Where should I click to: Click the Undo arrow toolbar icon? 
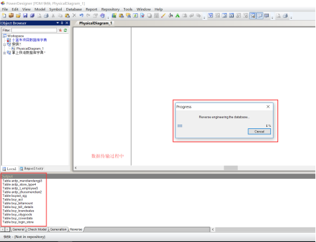point(81,15)
